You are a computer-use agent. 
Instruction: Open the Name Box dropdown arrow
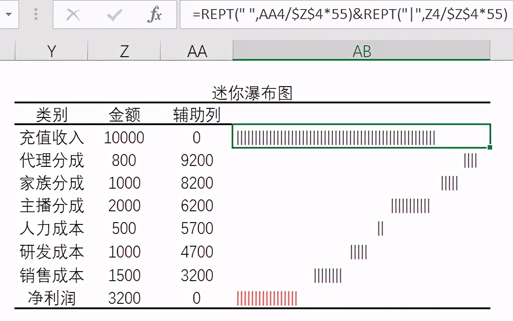(x=9, y=15)
